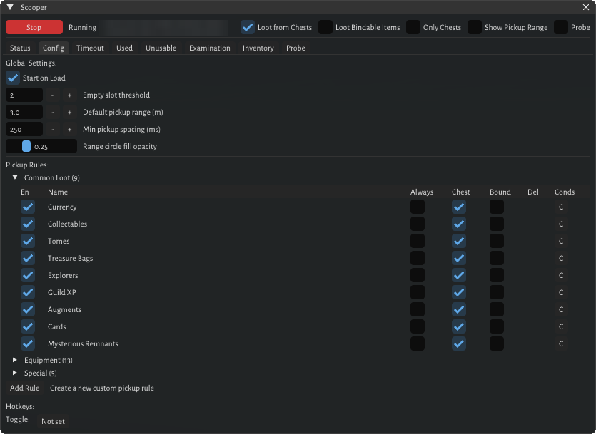Collapse the Scooper window with the title arrow
The image size is (596, 434).
pos(10,7)
